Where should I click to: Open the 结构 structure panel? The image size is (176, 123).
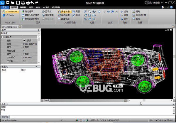(x=76, y=15)
